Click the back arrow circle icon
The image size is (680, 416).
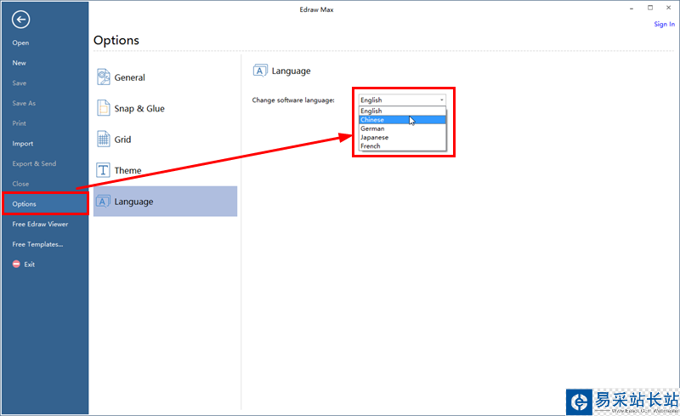click(20, 20)
